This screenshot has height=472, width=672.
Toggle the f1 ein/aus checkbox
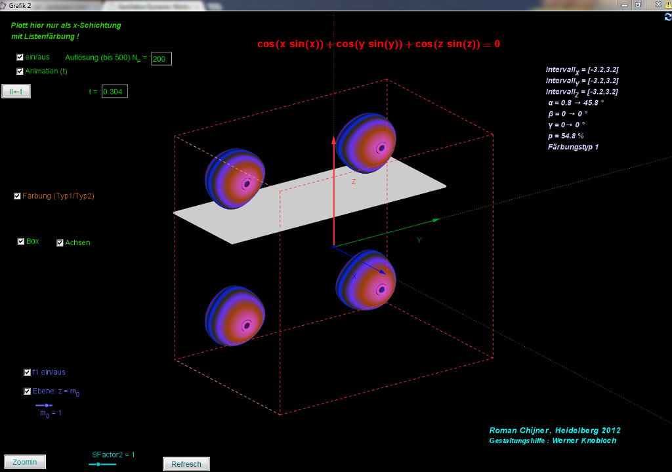click(x=28, y=372)
